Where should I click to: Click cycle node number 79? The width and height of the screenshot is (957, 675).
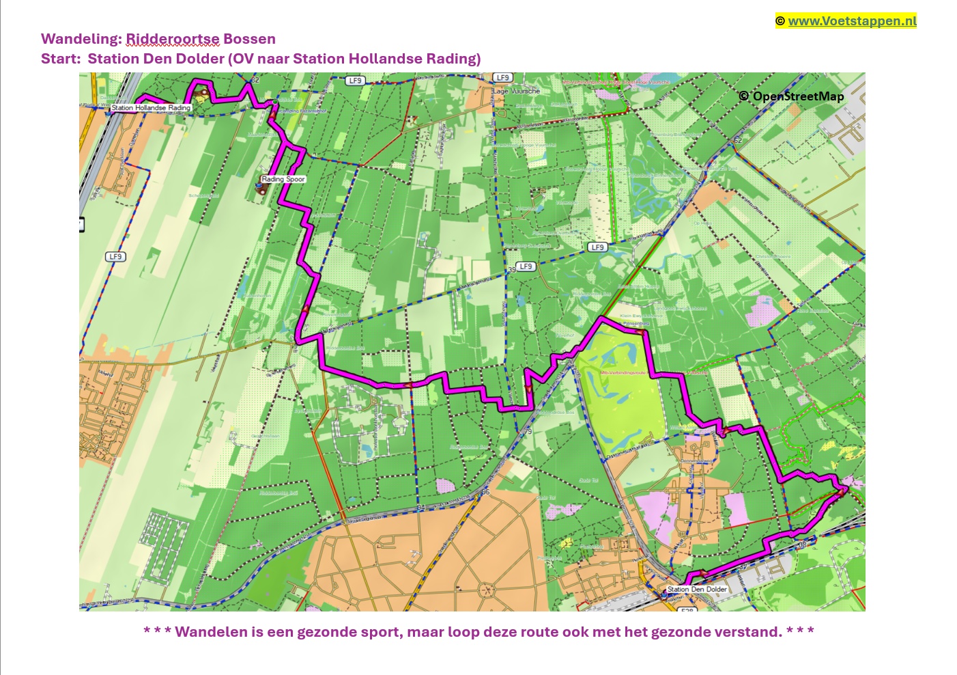(x=526, y=432)
